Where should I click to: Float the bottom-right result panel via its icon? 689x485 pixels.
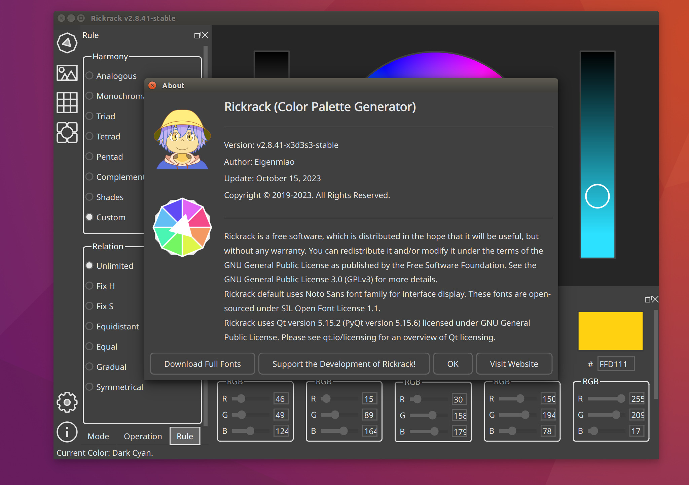click(x=647, y=299)
